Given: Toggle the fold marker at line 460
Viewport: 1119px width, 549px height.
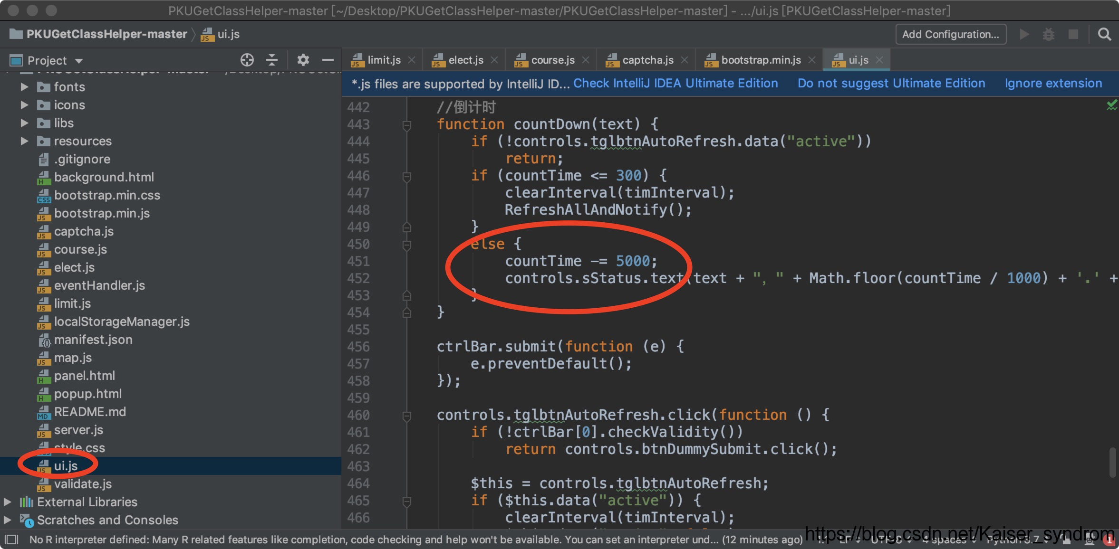Looking at the screenshot, I should pos(407,416).
